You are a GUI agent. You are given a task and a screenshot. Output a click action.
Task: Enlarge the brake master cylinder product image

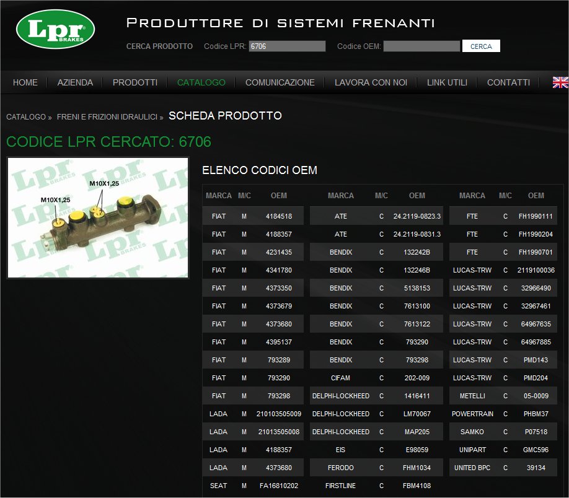point(98,217)
